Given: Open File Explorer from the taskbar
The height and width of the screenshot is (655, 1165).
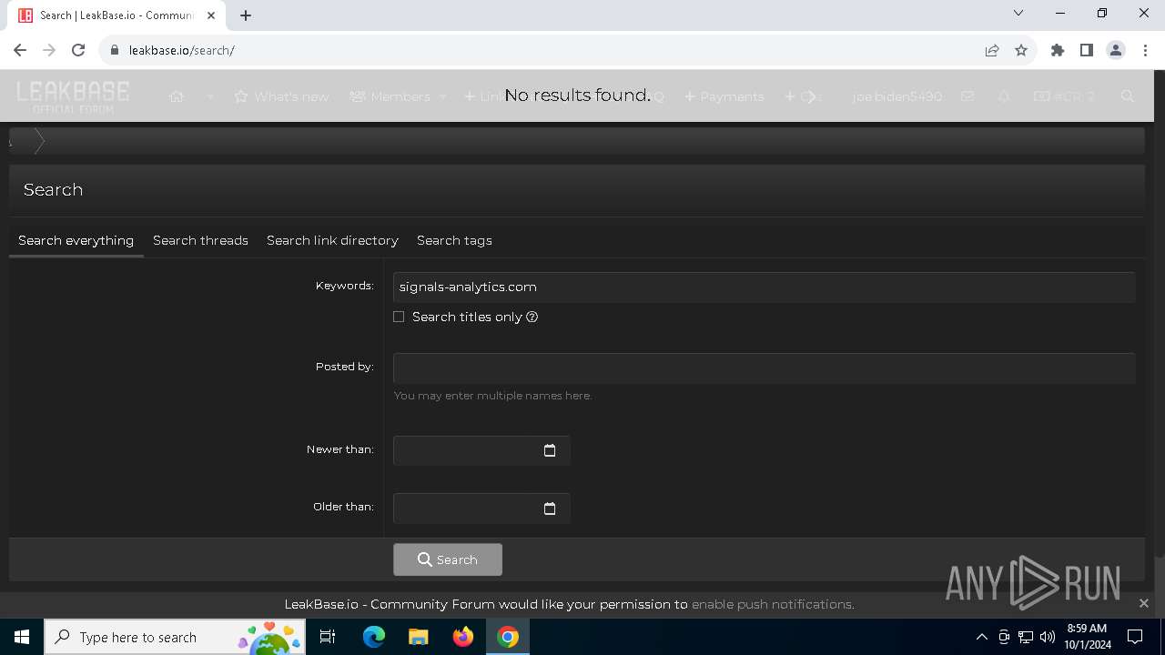Looking at the screenshot, I should click(418, 637).
